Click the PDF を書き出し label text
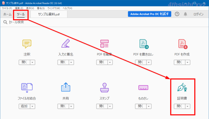This screenshot has height=119, width=209. (x=143, y=54)
